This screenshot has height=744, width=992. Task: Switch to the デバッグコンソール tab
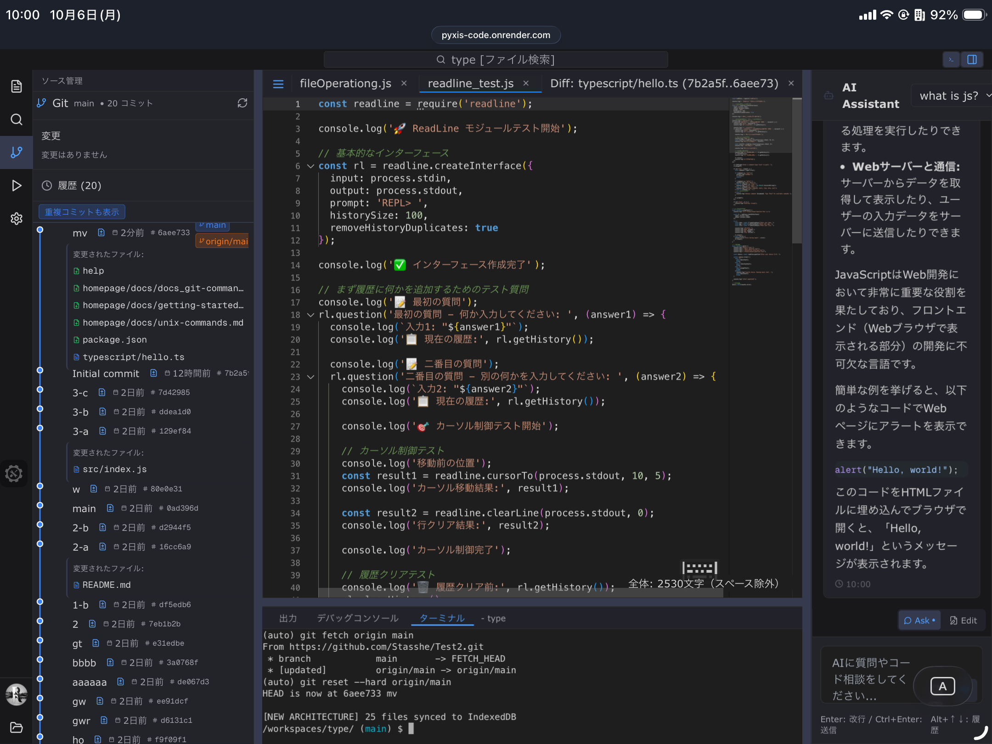point(358,618)
